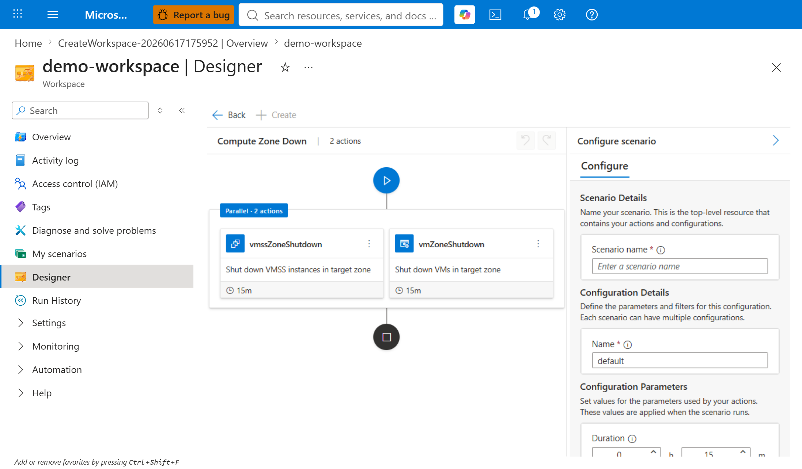
Task: Click the sidebar Search field
Action: [80, 110]
